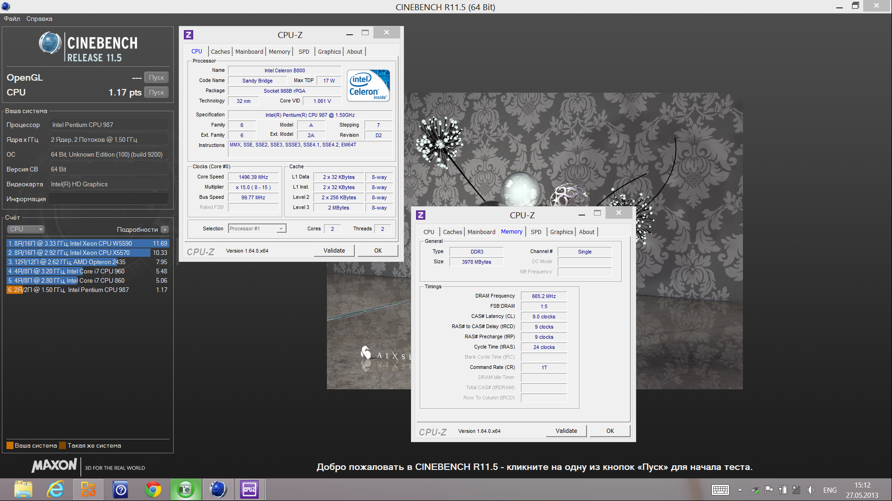
Task: Click Validate in CPU-Z Memory window
Action: 566,431
